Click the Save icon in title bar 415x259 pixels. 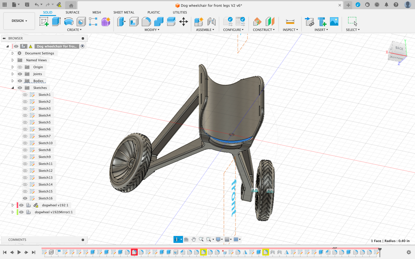point(27,5)
